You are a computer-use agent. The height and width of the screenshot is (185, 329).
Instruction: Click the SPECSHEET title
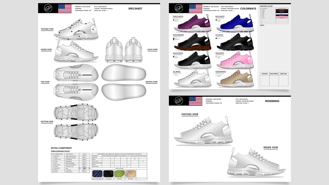tap(135, 8)
